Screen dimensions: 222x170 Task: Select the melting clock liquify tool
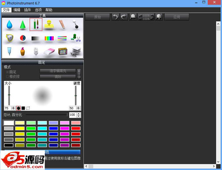(x=10, y=38)
